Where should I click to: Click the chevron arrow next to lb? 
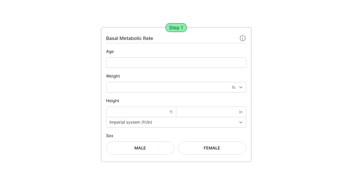coord(241,87)
